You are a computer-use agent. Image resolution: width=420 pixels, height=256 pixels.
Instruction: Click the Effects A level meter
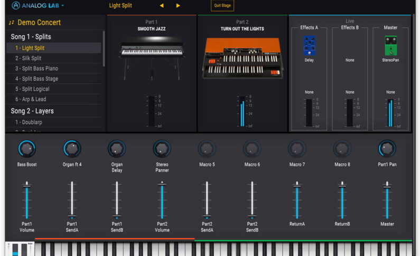tap(309, 112)
